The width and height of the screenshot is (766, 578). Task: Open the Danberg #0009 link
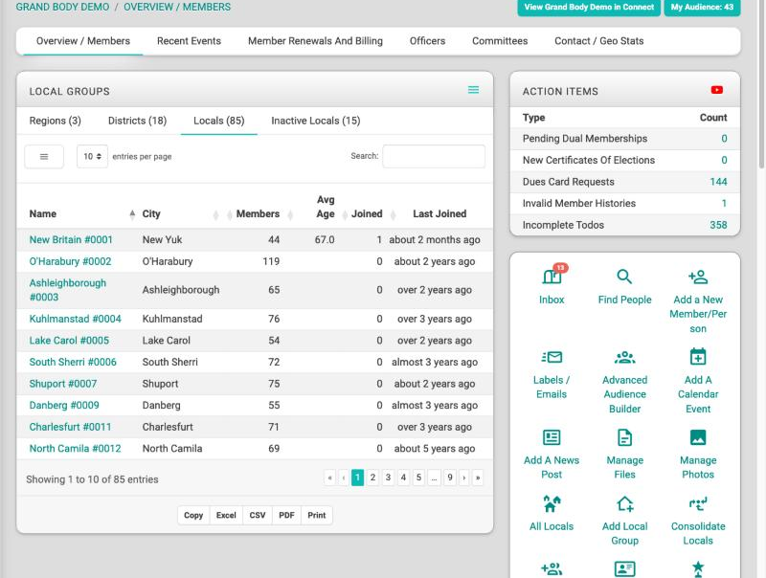coord(64,405)
